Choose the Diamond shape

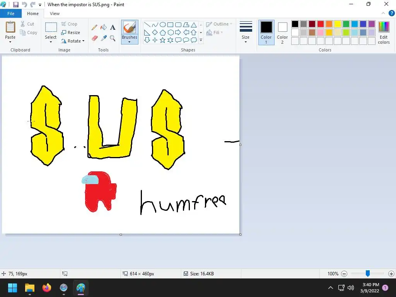tap(155, 32)
